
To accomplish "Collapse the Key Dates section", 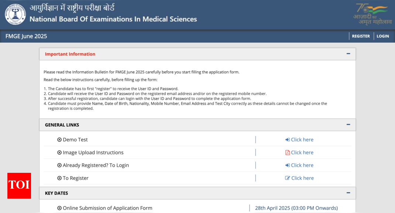I will 348,193.
